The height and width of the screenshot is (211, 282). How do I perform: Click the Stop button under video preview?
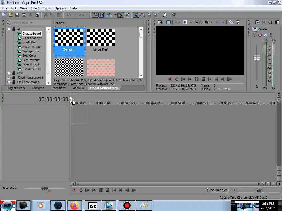[203, 79]
